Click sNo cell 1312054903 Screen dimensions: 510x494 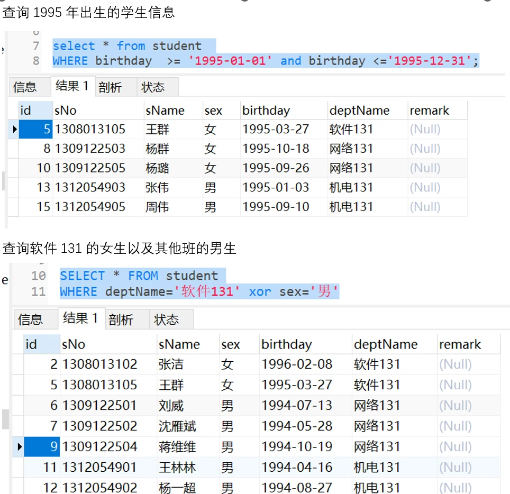click(90, 187)
